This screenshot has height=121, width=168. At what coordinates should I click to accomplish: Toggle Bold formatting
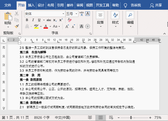point(27,20)
